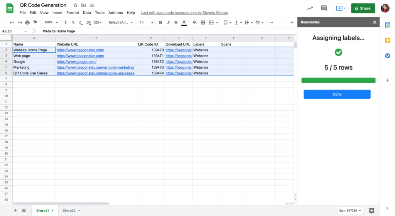Screen dimensions: 395x216
Task: Open horizontal align dropdown
Action: (x=227, y=22)
